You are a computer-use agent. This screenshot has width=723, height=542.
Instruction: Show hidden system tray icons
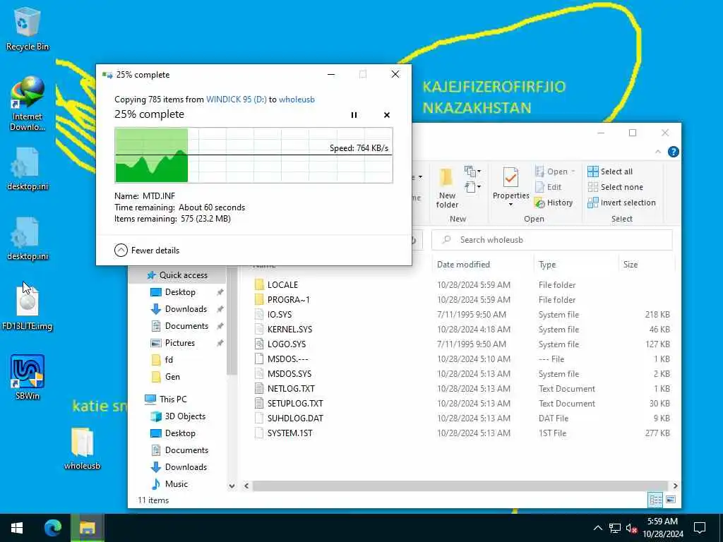click(x=597, y=528)
